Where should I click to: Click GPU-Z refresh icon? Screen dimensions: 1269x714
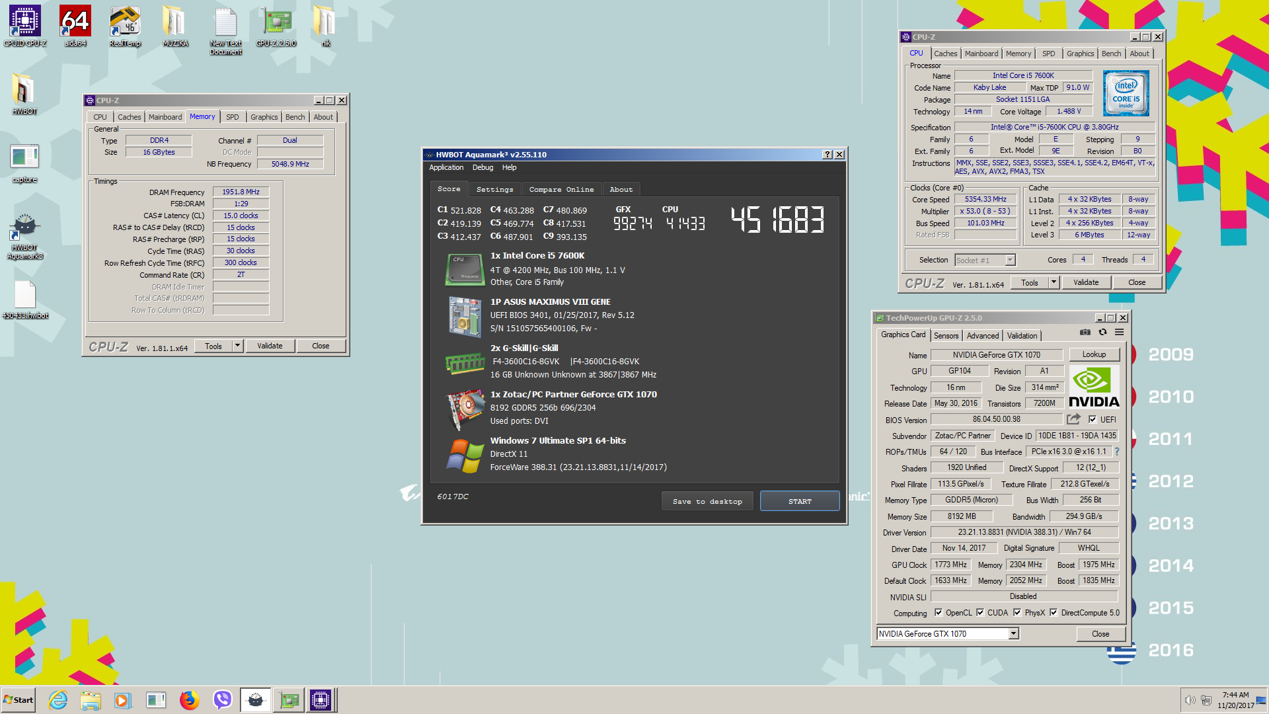tap(1102, 333)
